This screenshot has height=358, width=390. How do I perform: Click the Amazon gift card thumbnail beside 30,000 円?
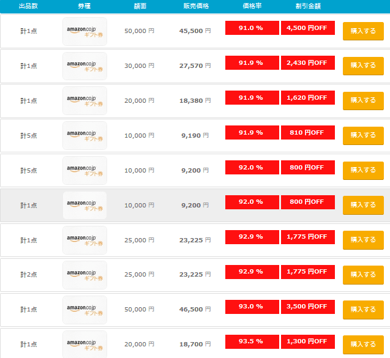point(85,66)
